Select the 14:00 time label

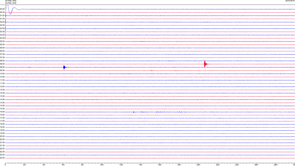[2, 100]
